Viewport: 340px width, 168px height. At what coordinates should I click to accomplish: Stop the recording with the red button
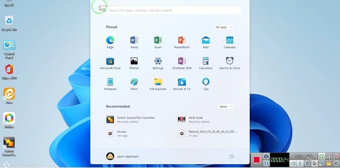(257, 160)
